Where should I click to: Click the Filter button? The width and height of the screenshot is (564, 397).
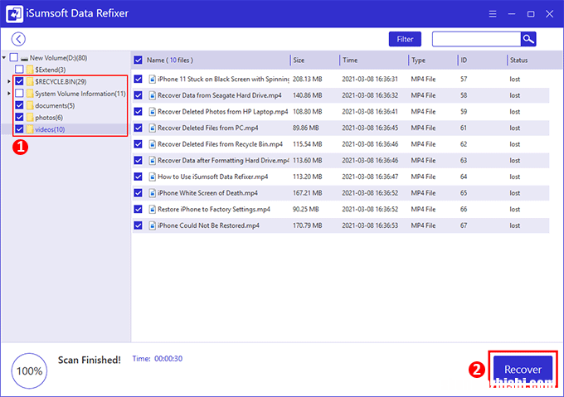[405, 39]
